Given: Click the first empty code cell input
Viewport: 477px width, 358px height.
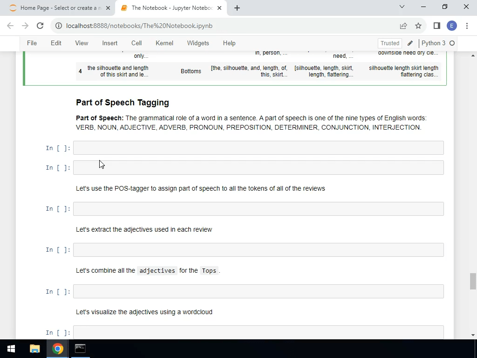Looking at the screenshot, I should coord(258,148).
